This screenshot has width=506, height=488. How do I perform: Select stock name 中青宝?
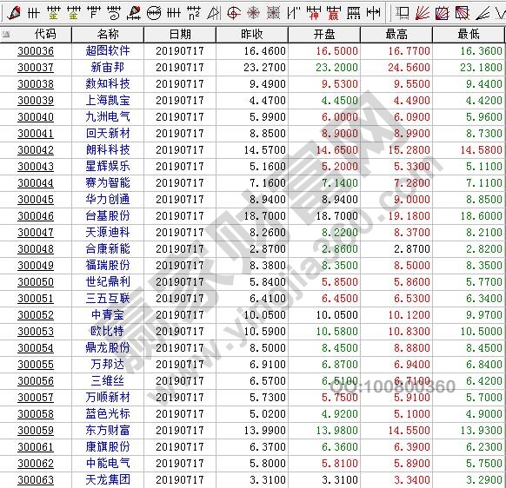(108, 314)
